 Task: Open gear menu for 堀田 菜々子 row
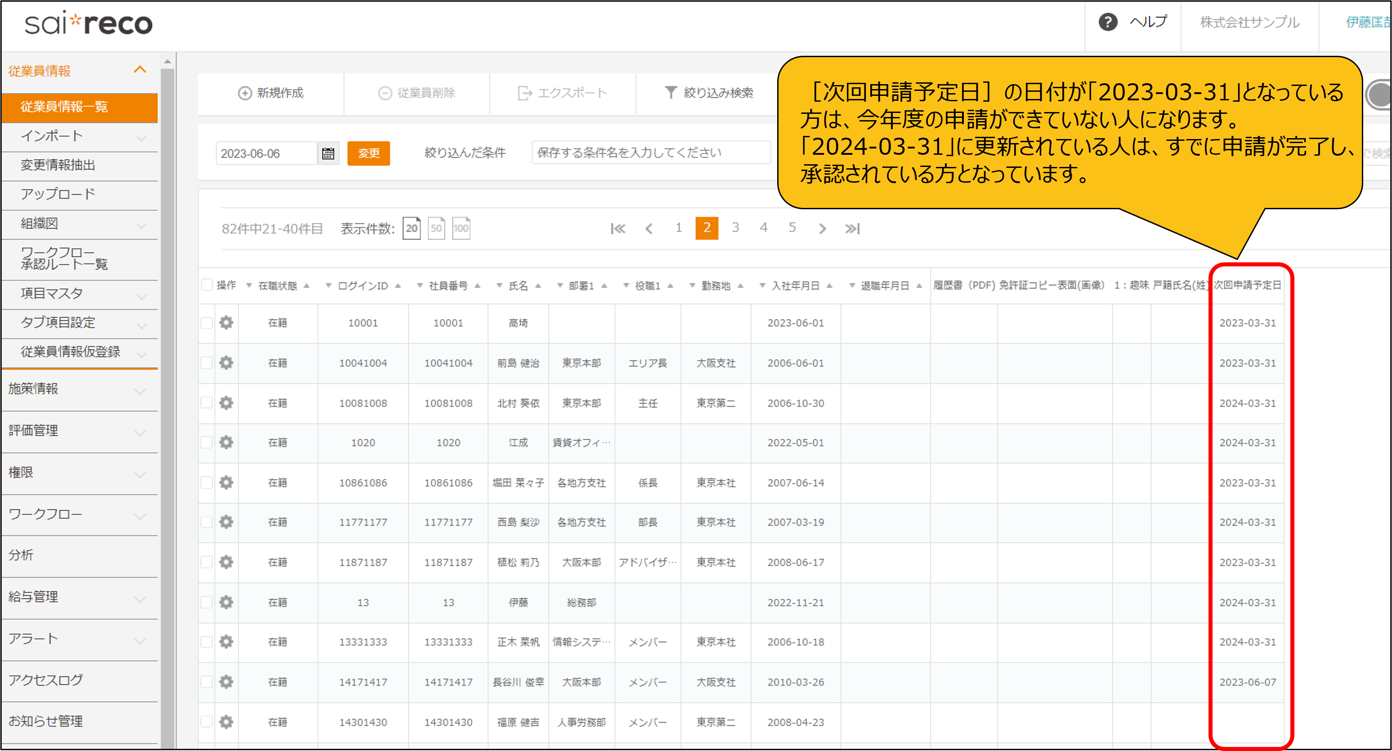tap(226, 482)
